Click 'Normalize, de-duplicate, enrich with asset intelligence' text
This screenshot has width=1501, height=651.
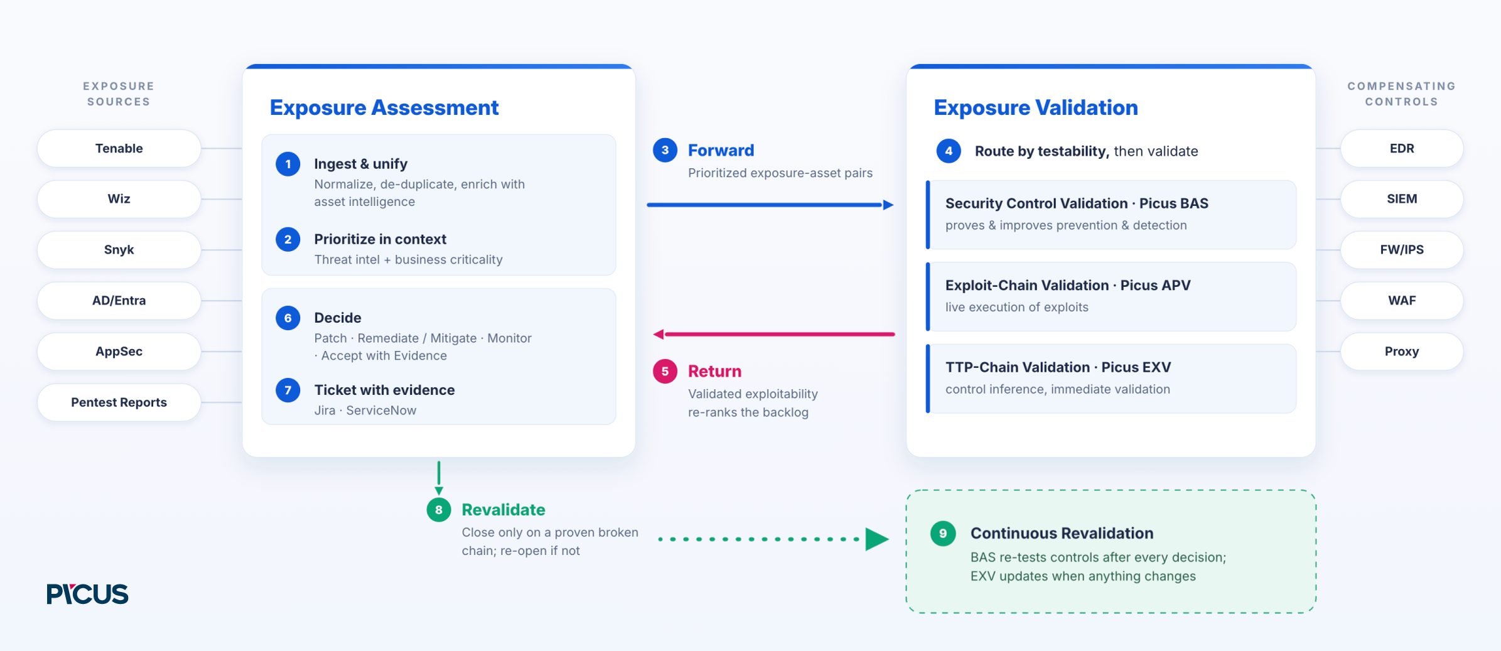tap(419, 193)
